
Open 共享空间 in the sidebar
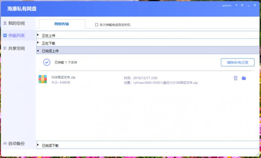coord(16,48)
